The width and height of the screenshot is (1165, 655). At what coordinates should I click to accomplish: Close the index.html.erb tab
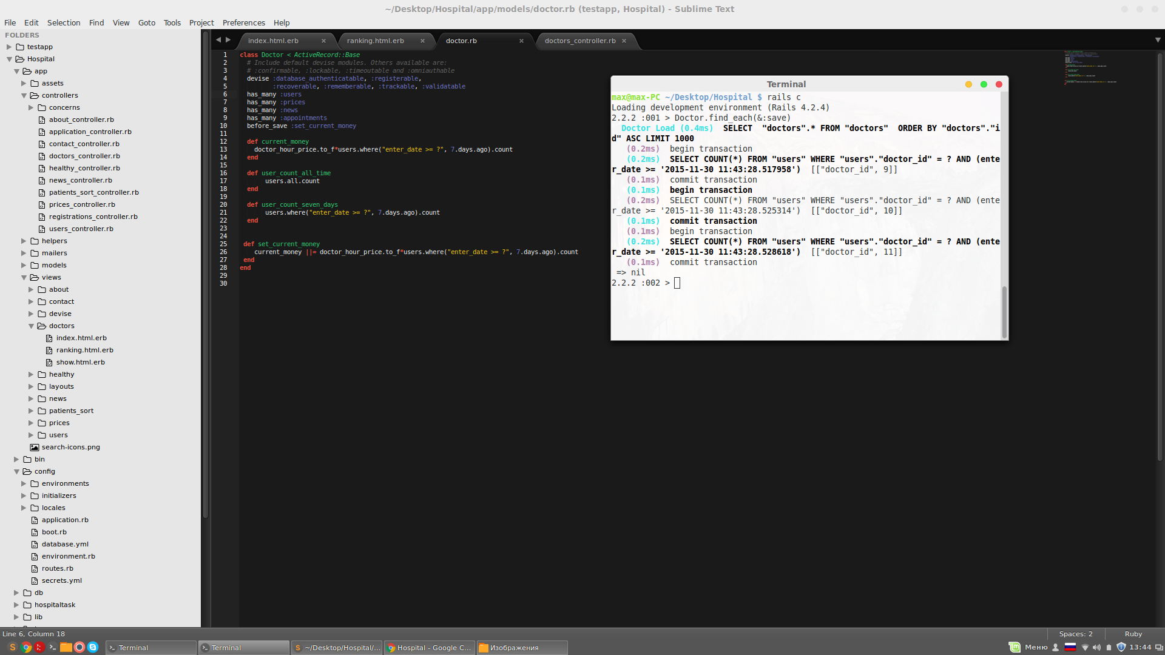click(323, 41)
